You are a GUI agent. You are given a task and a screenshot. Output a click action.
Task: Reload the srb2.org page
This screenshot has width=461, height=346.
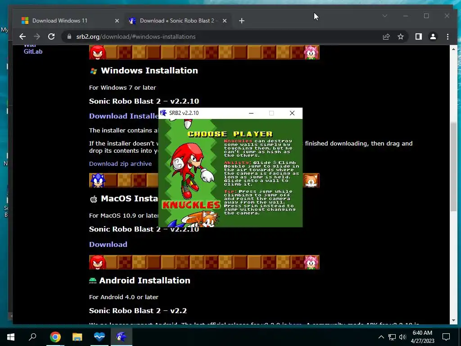[51, 37]
